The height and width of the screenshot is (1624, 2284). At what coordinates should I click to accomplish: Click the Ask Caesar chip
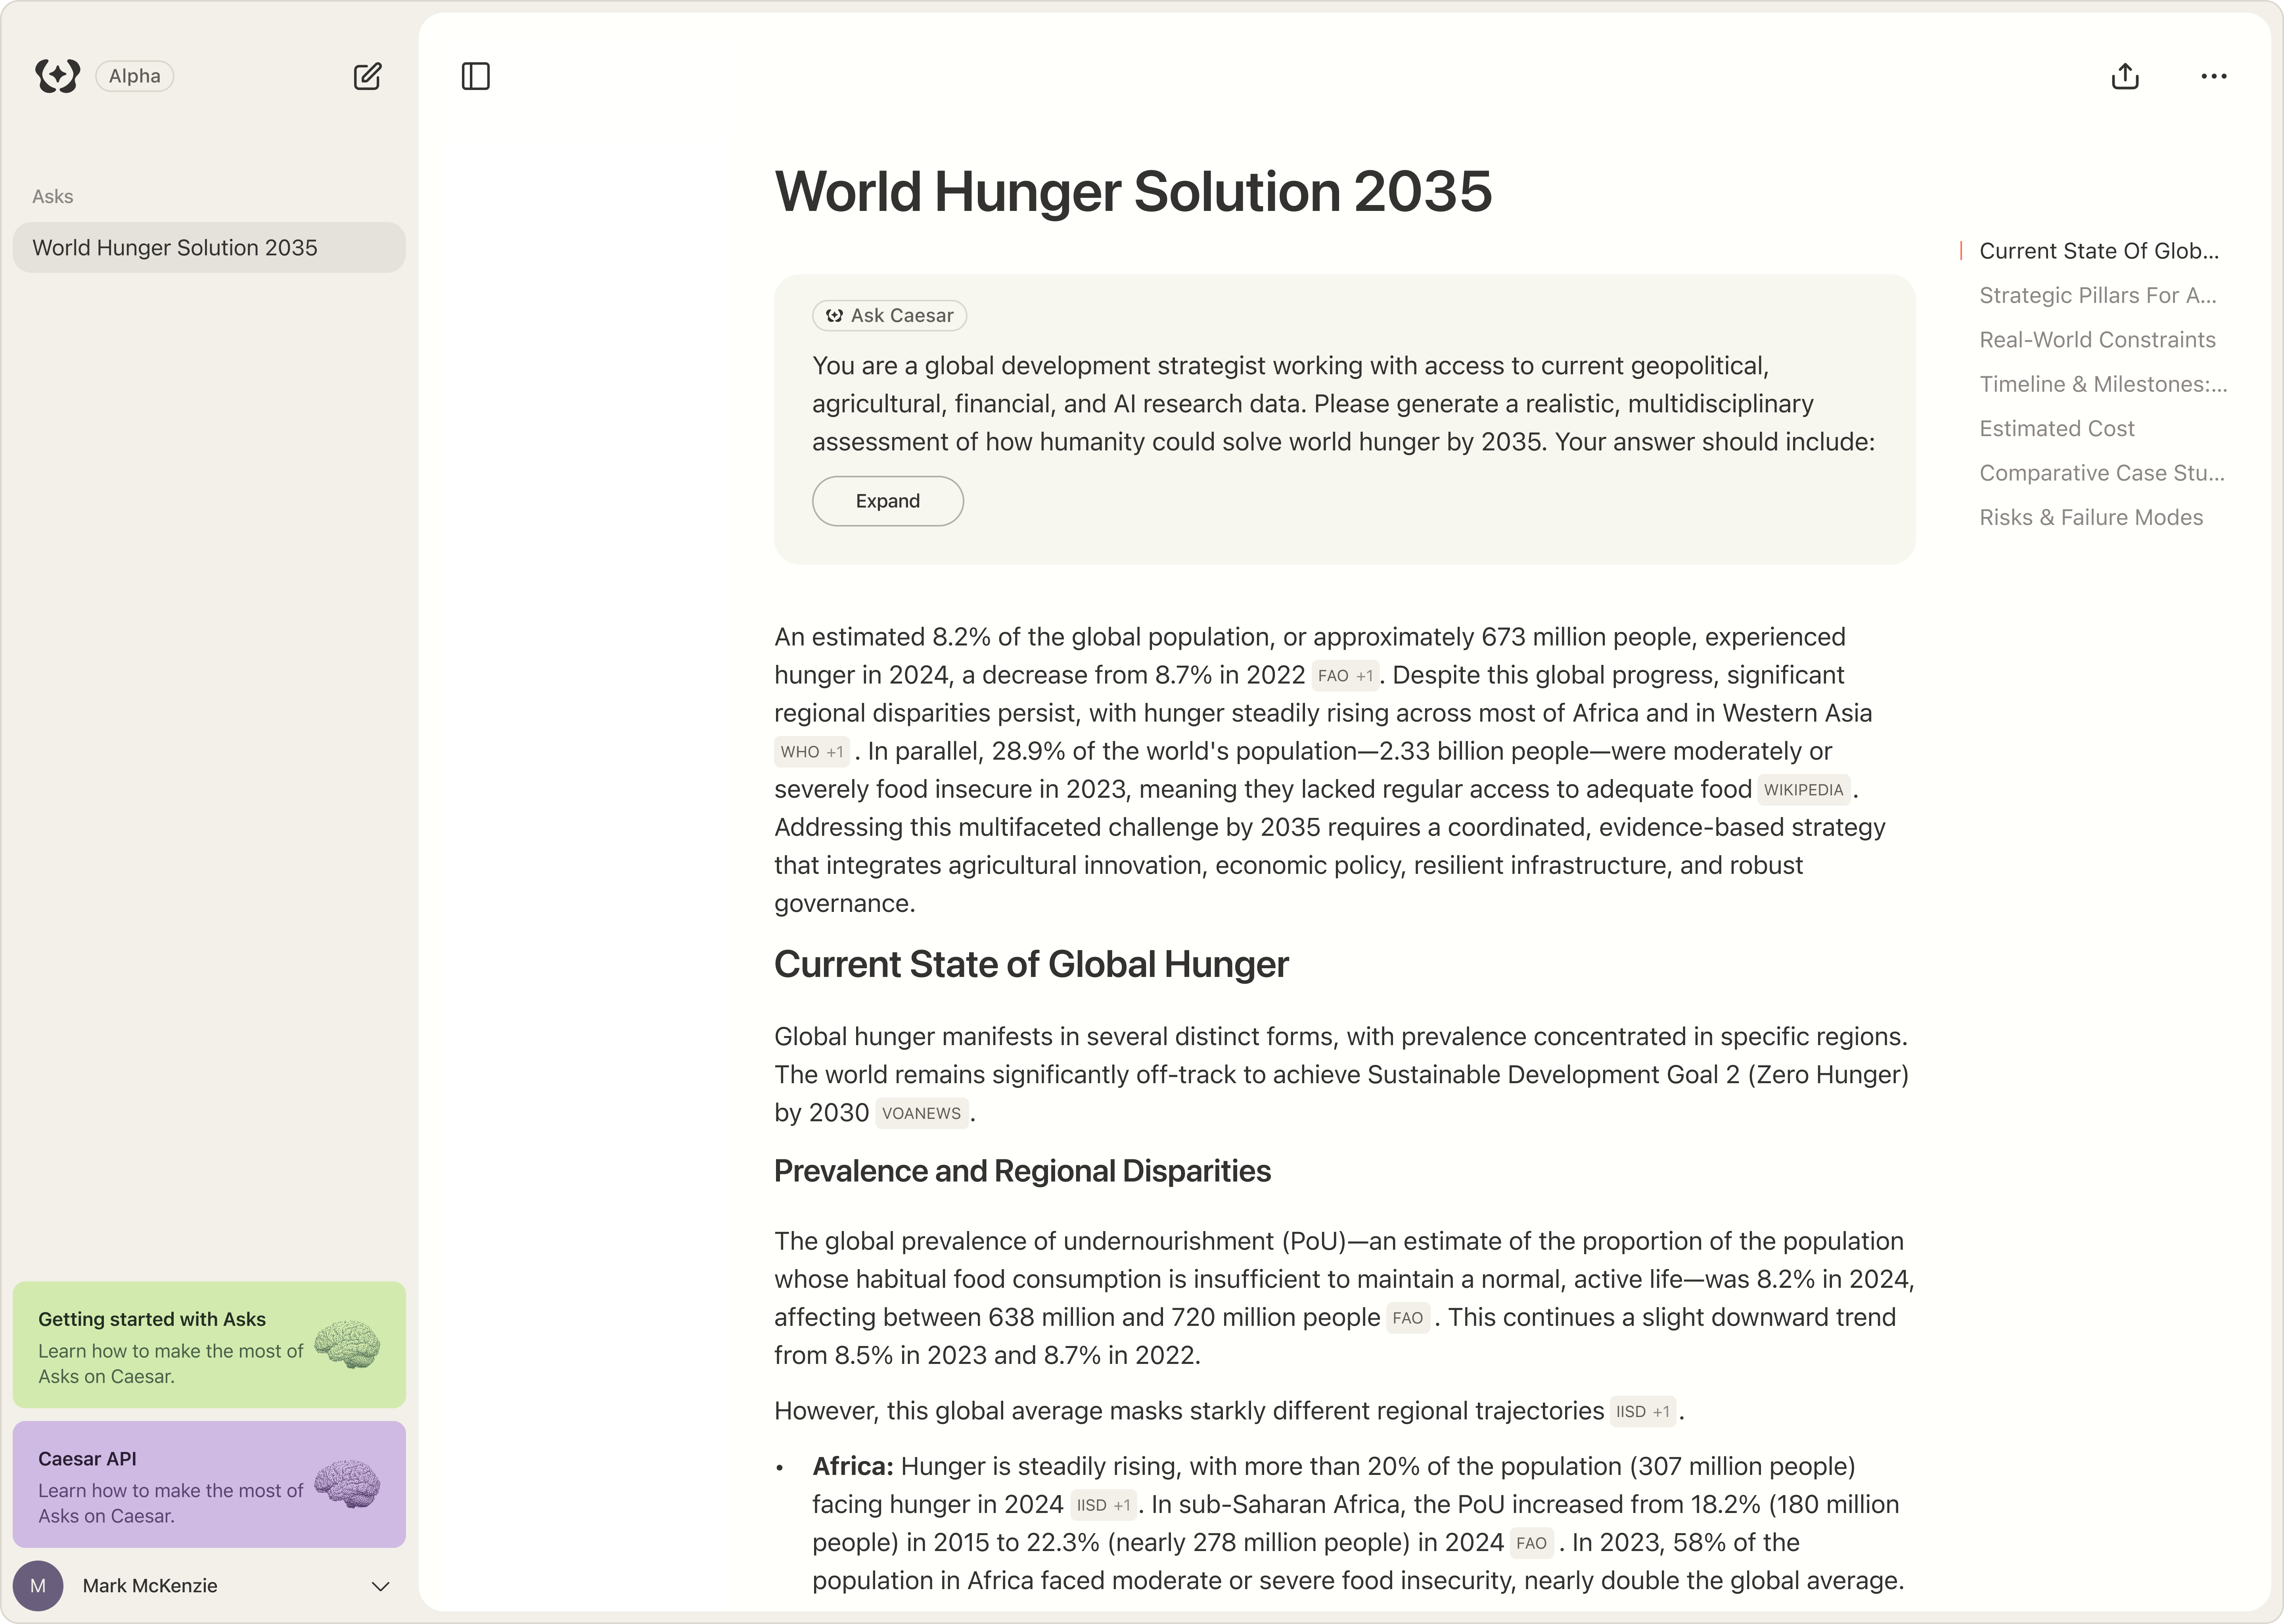889,316
